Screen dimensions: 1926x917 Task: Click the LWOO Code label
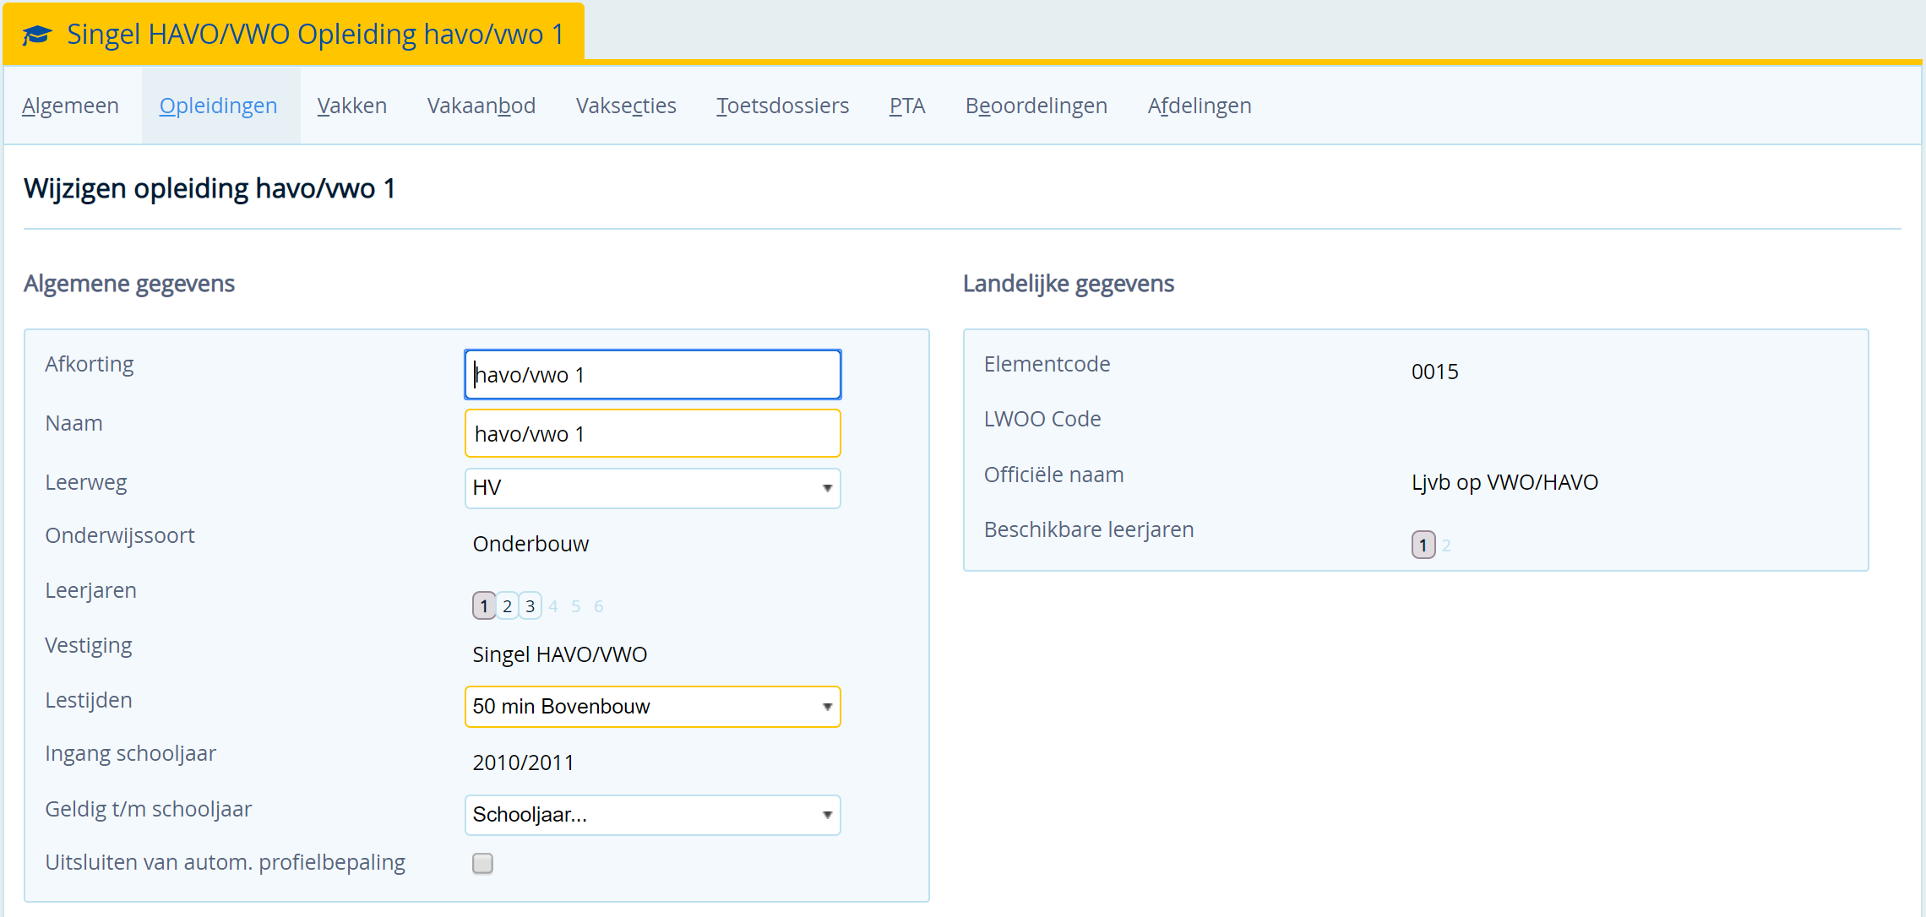pyautogui.click(x=1042, y=419)
